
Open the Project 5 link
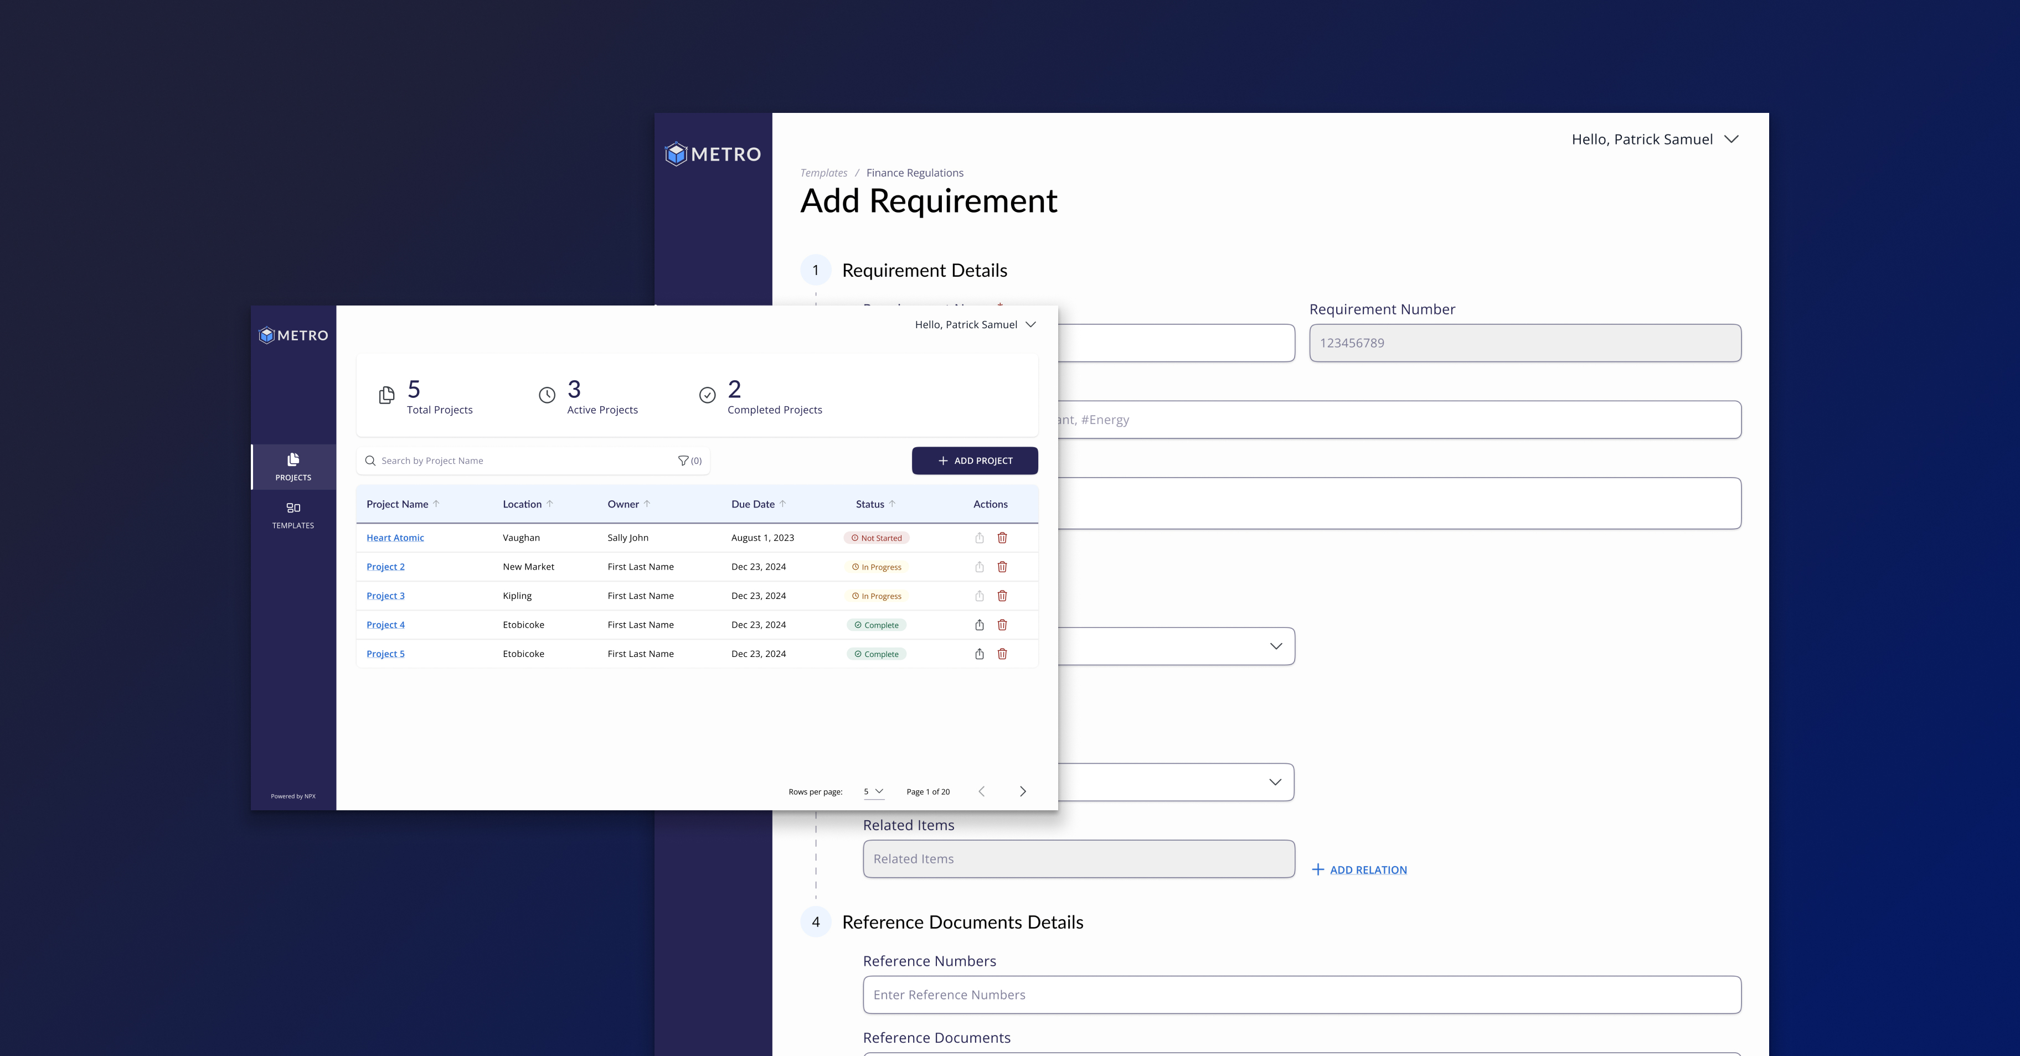coord(386,654)
